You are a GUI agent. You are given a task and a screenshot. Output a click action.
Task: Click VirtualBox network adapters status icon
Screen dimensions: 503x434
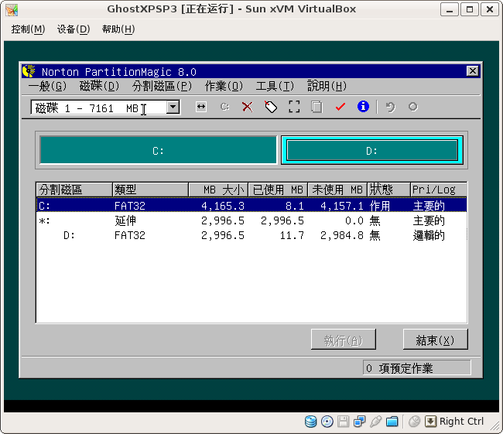(x=359, y=422)
